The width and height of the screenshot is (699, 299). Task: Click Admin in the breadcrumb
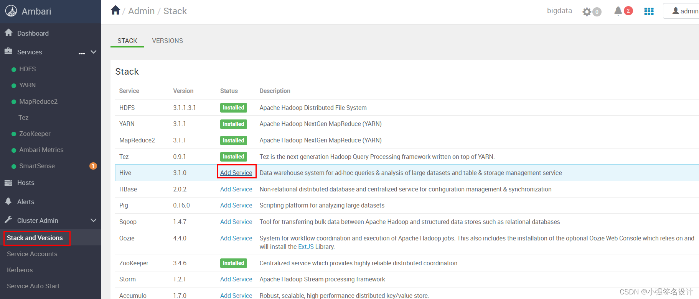point(142,11)
